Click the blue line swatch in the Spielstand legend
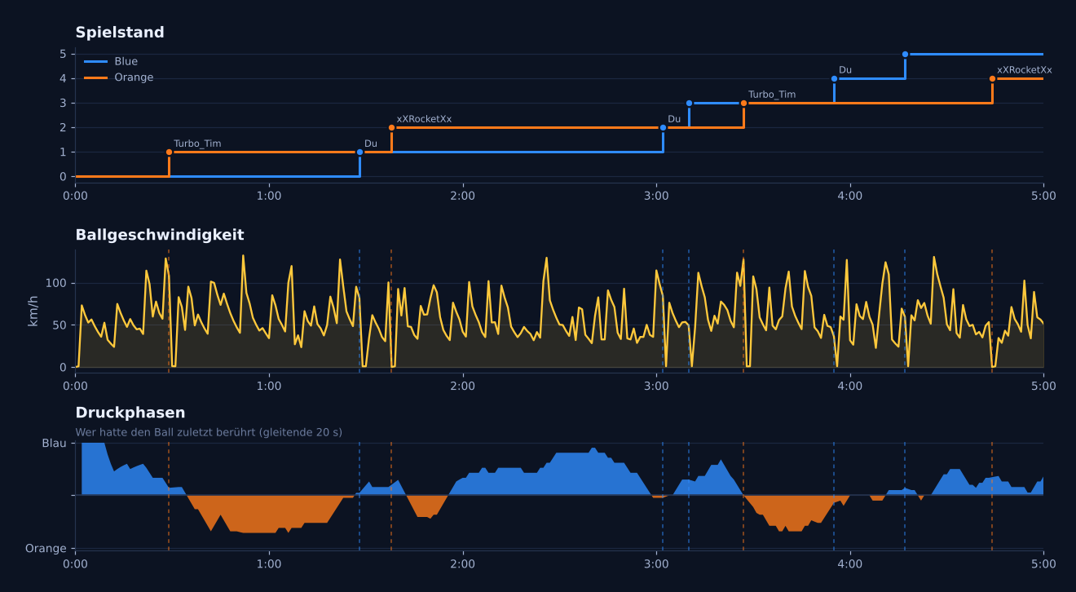The width and height of the screenshot is (1076, 592). pyautogui.click(x=95, y=62)
